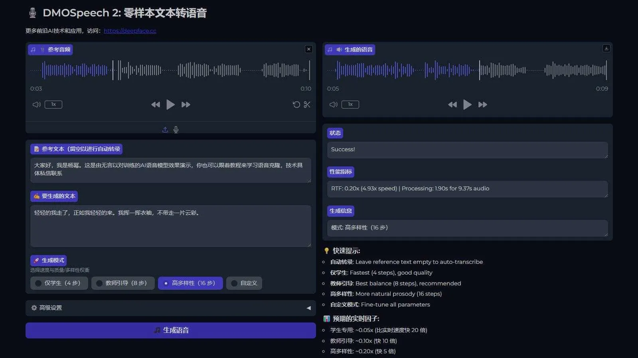Fast-forward the reference audio

[186, 105]
